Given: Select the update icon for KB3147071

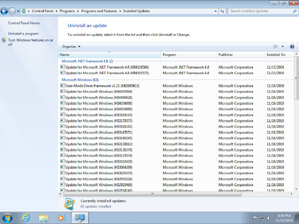Looking at the screenshot, I should point(63,132).
